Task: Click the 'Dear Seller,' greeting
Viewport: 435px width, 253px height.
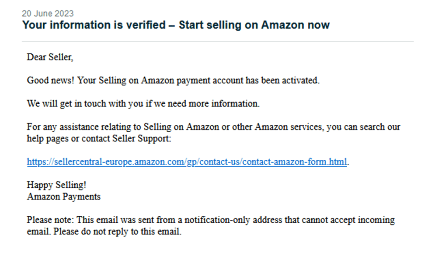Action: [x=50, y=57]
